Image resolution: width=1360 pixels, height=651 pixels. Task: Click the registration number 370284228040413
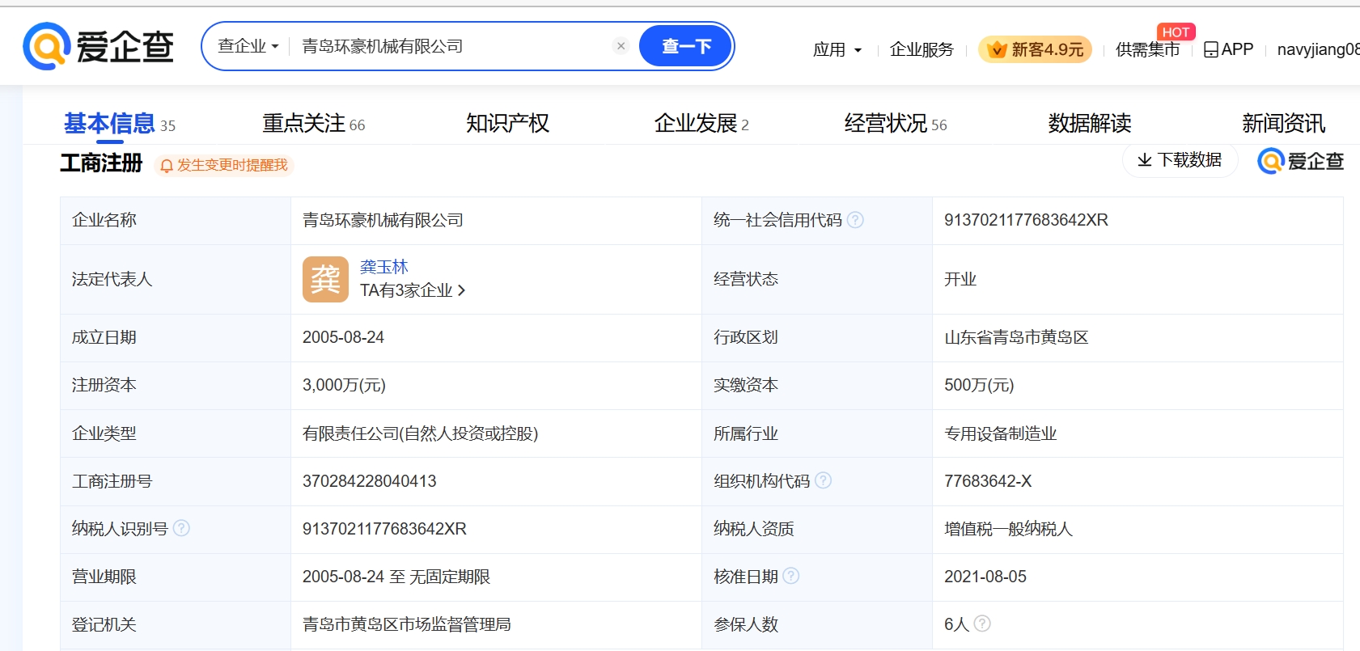pyautogui.click(x=369, y=481)
